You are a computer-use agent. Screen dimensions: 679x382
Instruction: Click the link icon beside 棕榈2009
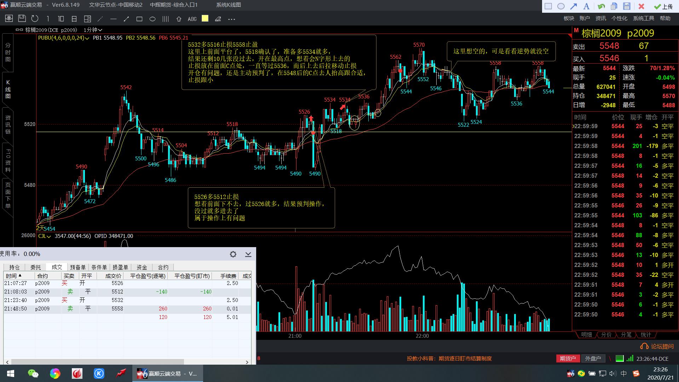19,30
